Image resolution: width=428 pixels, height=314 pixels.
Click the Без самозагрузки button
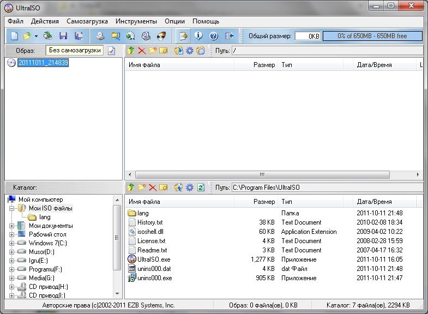coord(75,51)
